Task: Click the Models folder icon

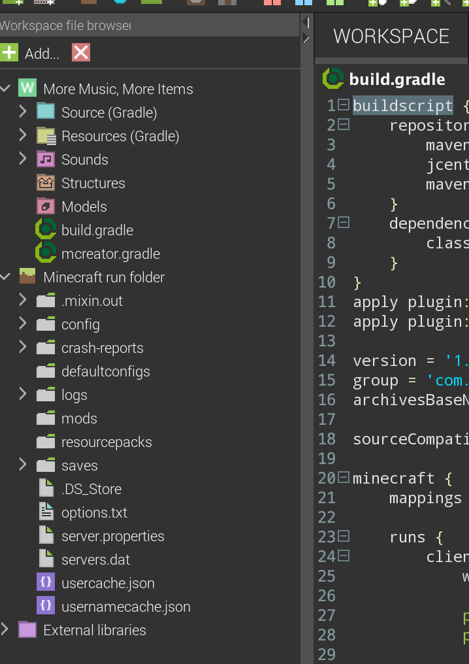Action: pos(46,207)
